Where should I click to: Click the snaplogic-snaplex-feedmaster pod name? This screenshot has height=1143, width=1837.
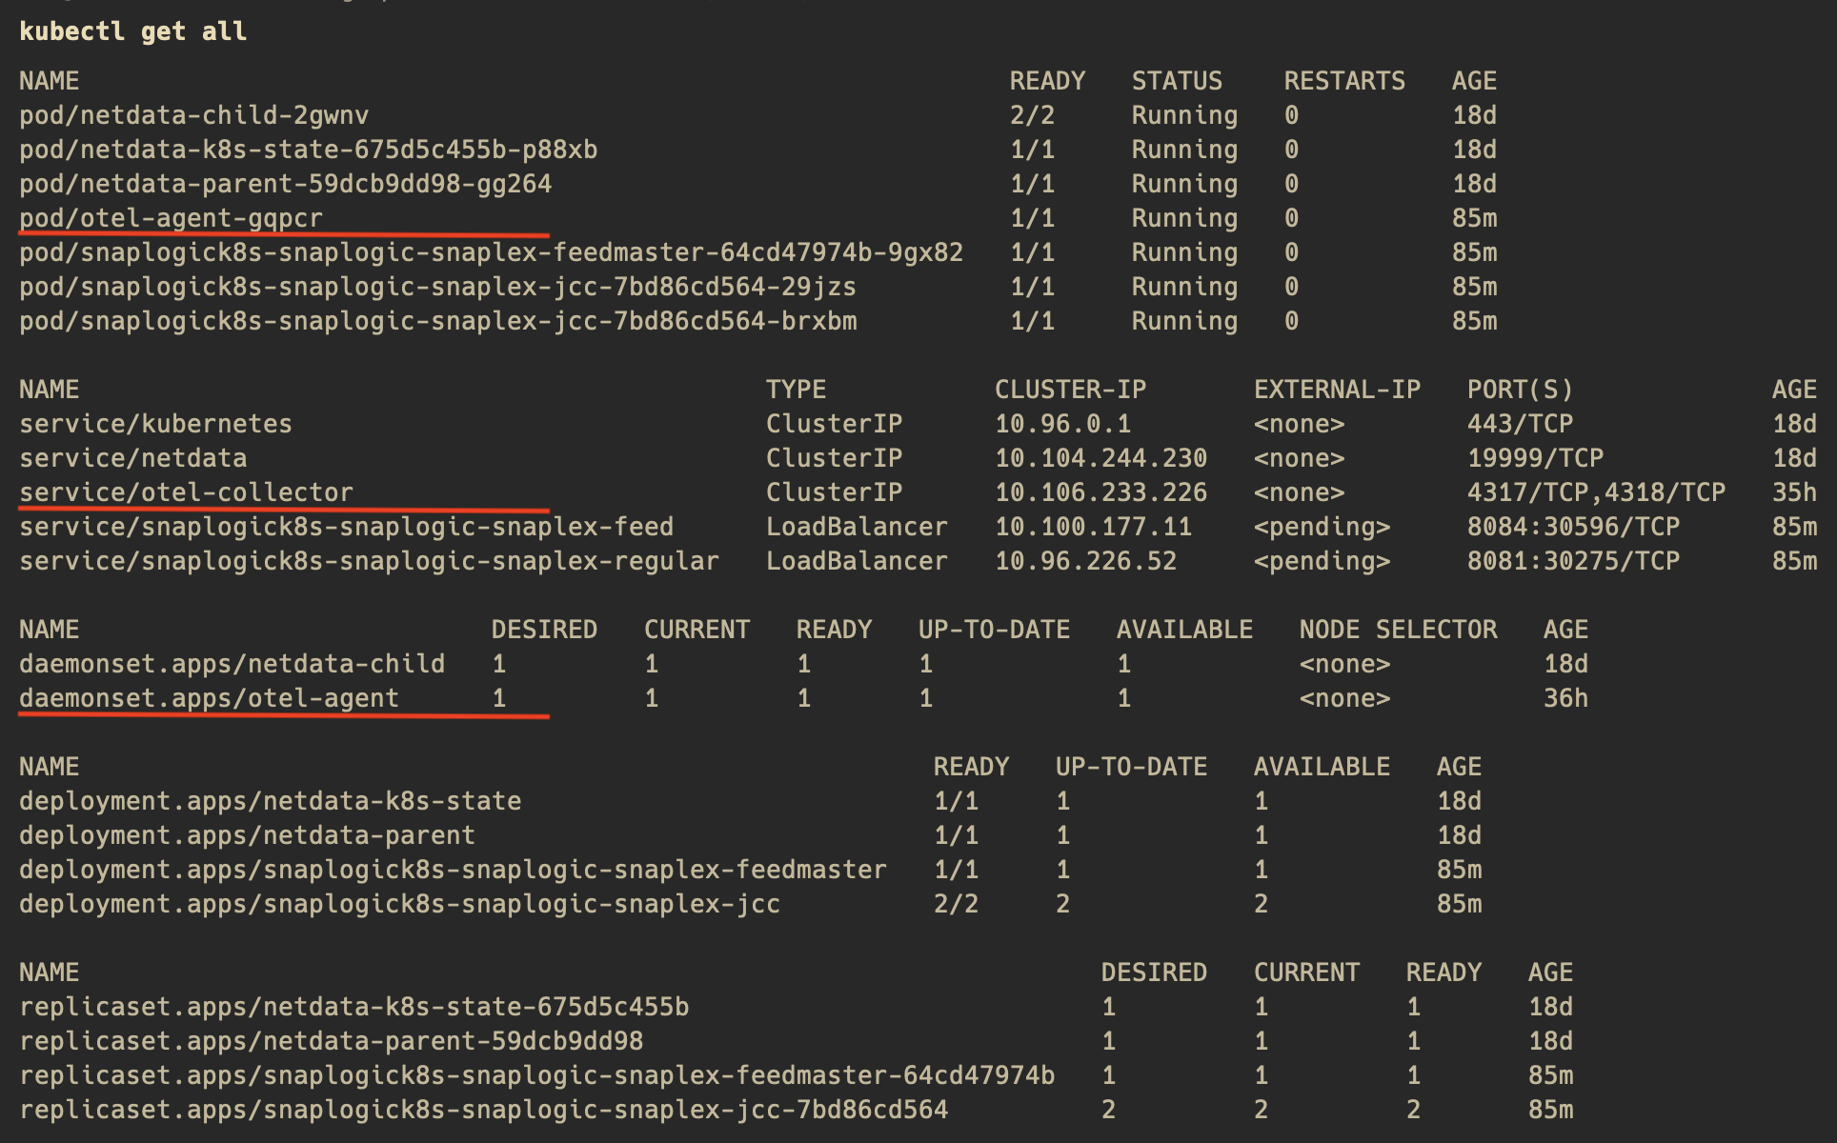coord(491,251)
